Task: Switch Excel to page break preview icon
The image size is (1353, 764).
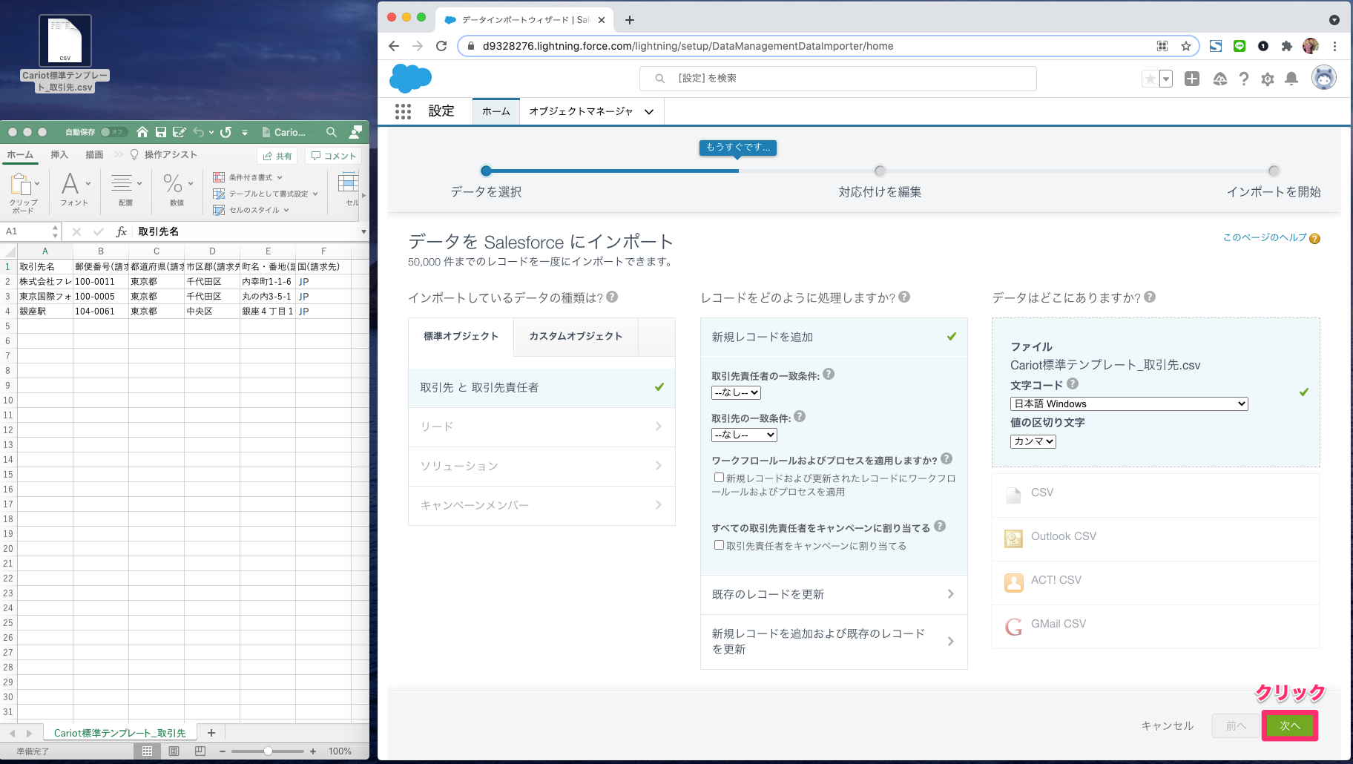Action: tap(200, 751)
